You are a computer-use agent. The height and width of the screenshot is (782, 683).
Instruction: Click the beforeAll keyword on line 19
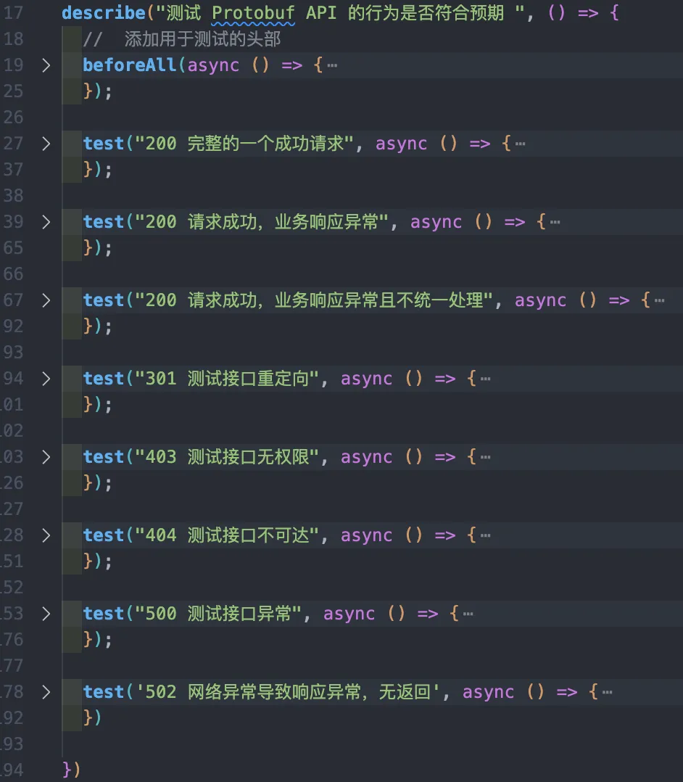[x=128, y=65]
